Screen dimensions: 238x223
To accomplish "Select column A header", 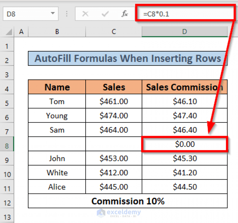I will [x=21, y=32].
